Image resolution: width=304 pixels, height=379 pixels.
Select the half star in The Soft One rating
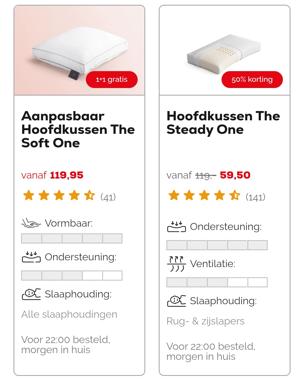pyautogui.click(x=90, y=195)
